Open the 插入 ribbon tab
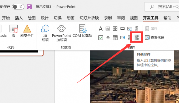The width and height of the screenshot is (179, 103). click(19, 18)
